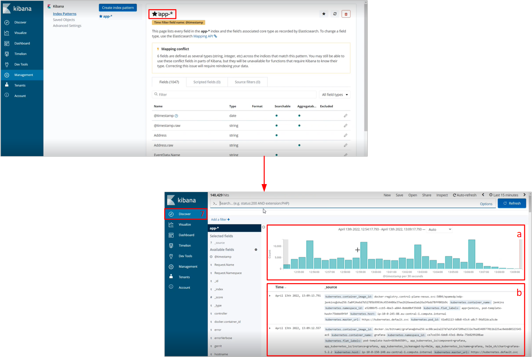Open Dev Tools in the top Kibana window sidebar
This screenshot has width=532, height=357.
click(x=22, y=64)
